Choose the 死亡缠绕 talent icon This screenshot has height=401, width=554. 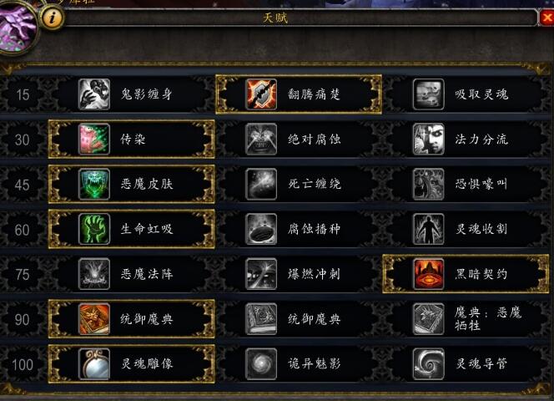pos(261,184)
